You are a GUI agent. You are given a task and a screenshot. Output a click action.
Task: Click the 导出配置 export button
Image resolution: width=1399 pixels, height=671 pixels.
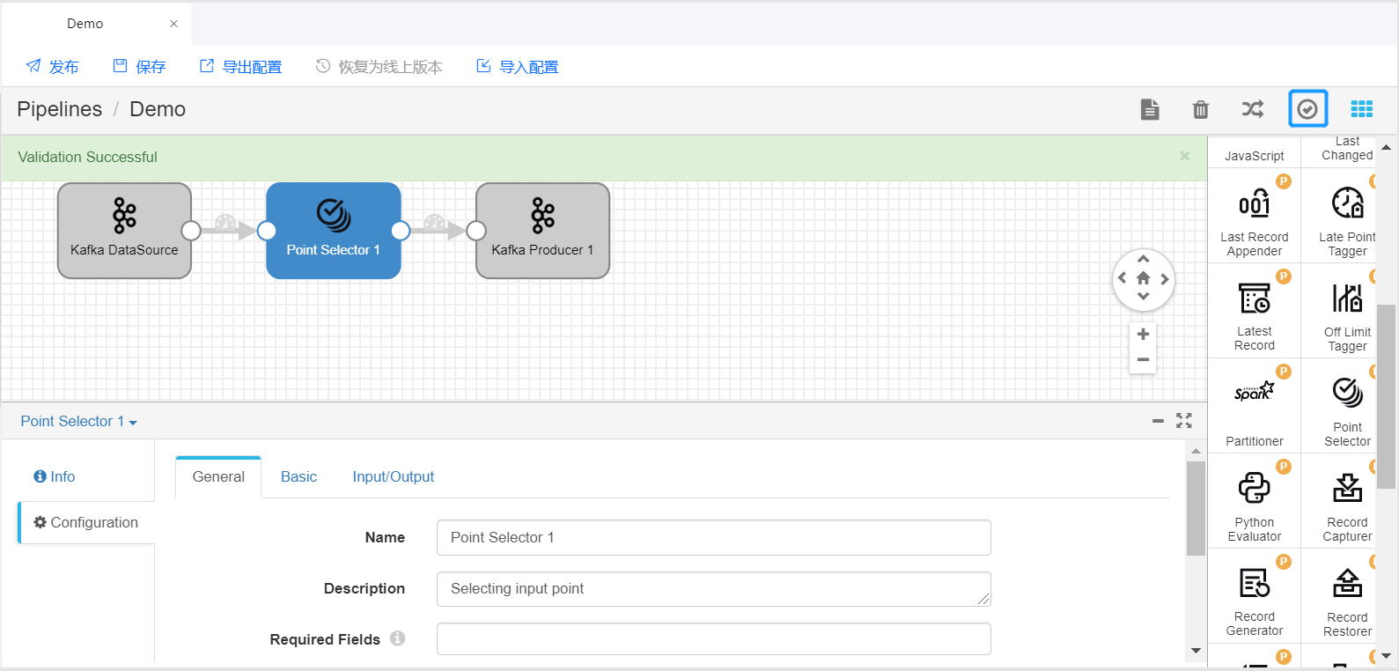pyautogui.click(x=241, y=67)
